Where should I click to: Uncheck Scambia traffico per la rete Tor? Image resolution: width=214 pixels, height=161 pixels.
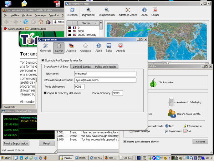pyautogui.click(x=44, y=60)
